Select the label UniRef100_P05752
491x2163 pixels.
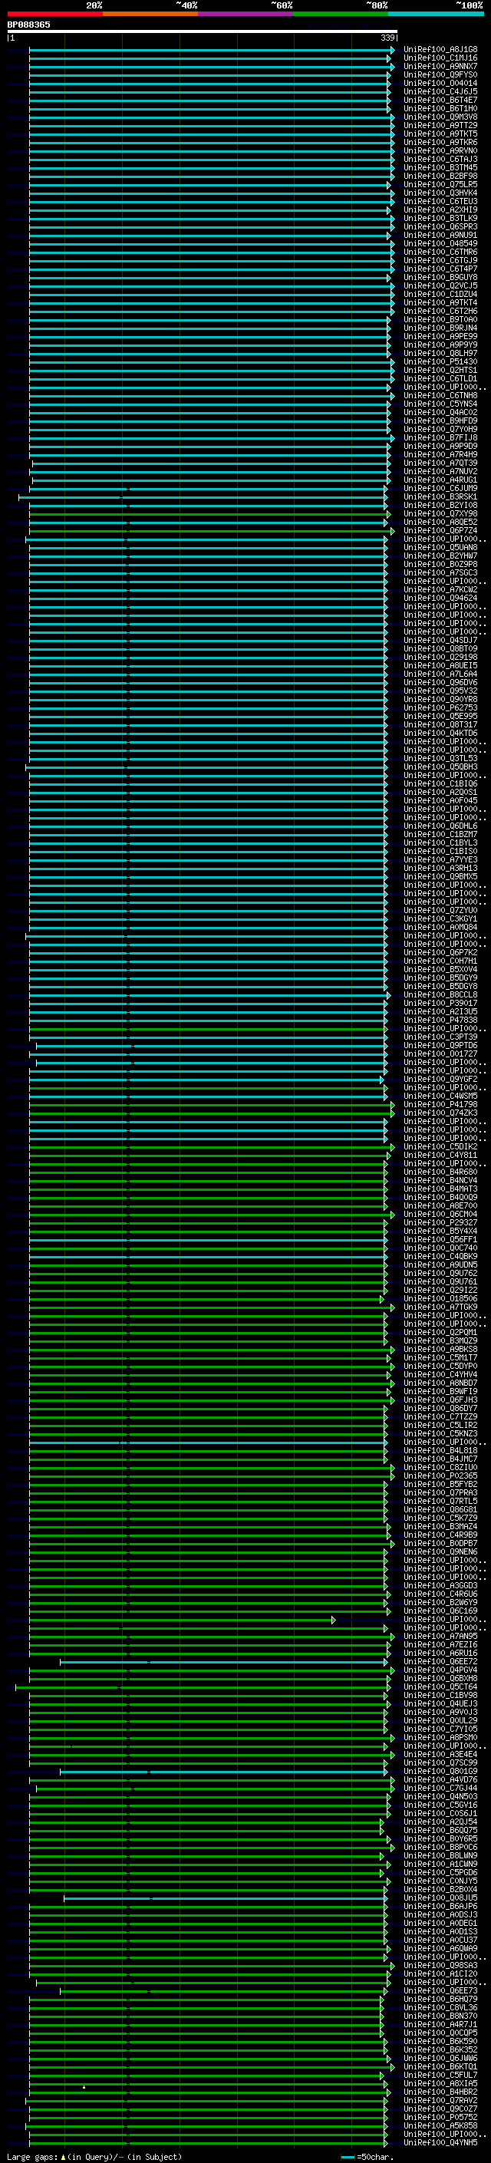pos(440,2118)
